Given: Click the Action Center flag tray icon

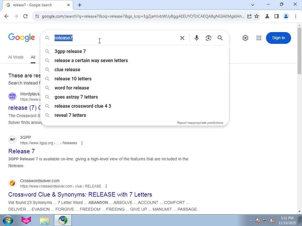Looking at the screenshot, I should (258, 220).
